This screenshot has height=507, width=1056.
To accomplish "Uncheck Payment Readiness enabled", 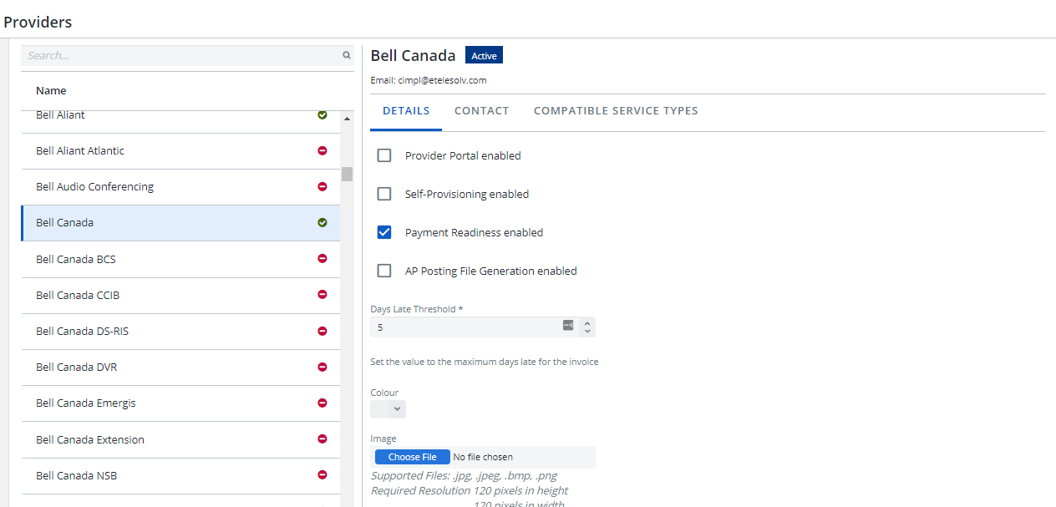I will click(x=384, y=232).
